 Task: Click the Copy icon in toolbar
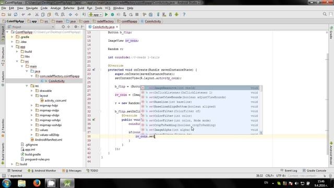[x=43, y=15]
